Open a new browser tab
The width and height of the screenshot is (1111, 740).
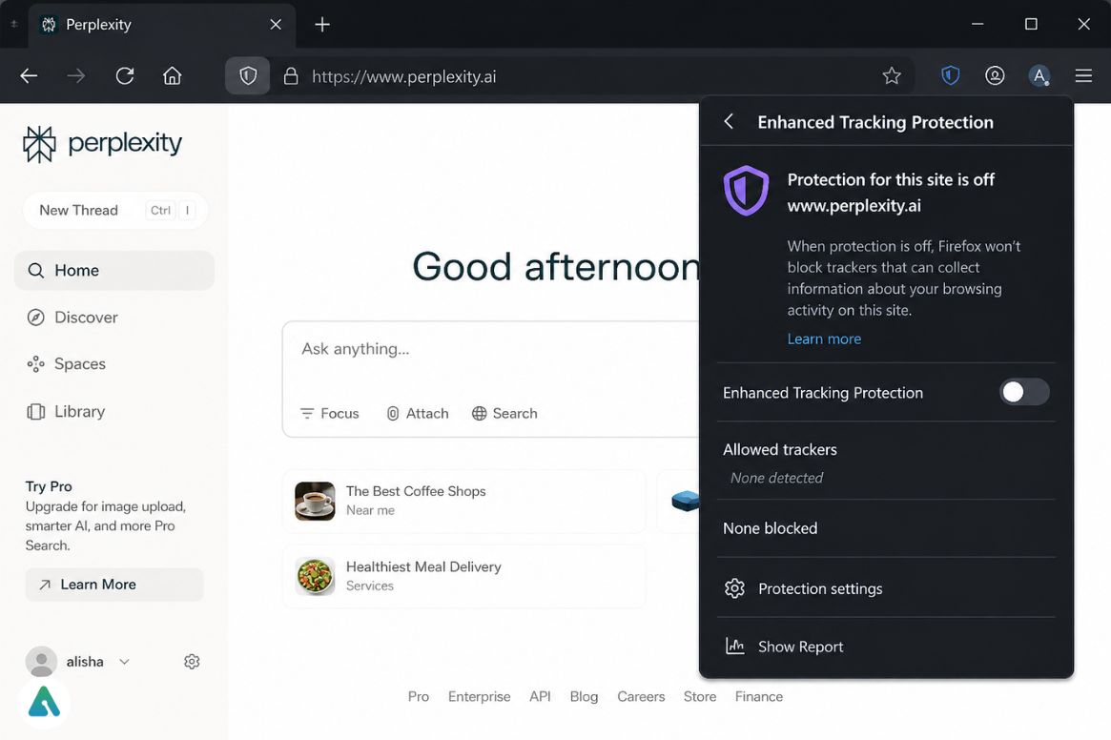tap(322, 25)
